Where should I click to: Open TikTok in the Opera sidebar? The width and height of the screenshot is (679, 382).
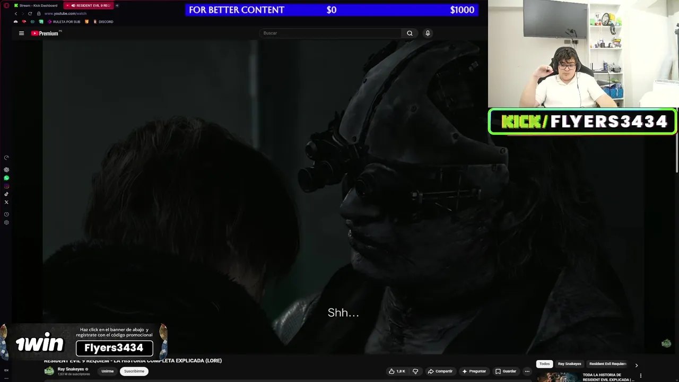(x=6, y=194)
